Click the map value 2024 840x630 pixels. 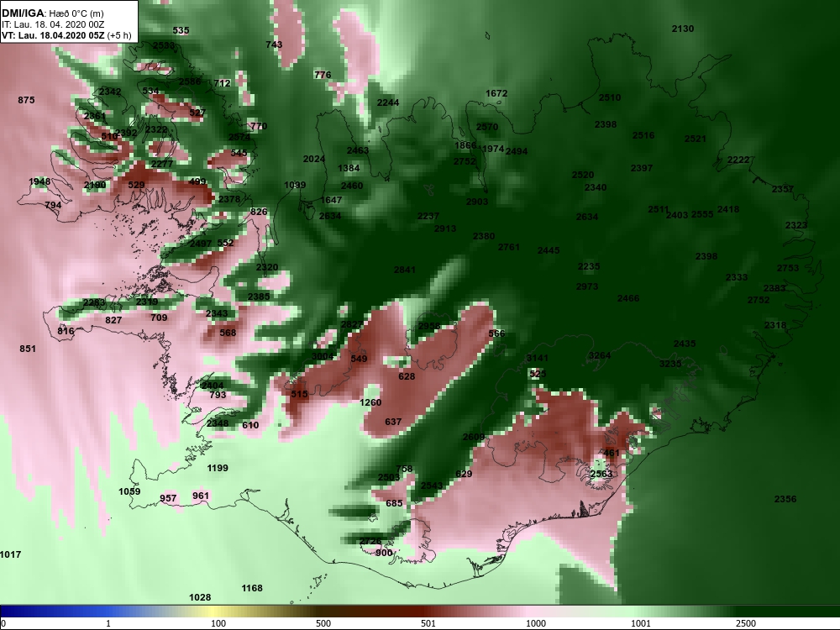pos(314,159)
